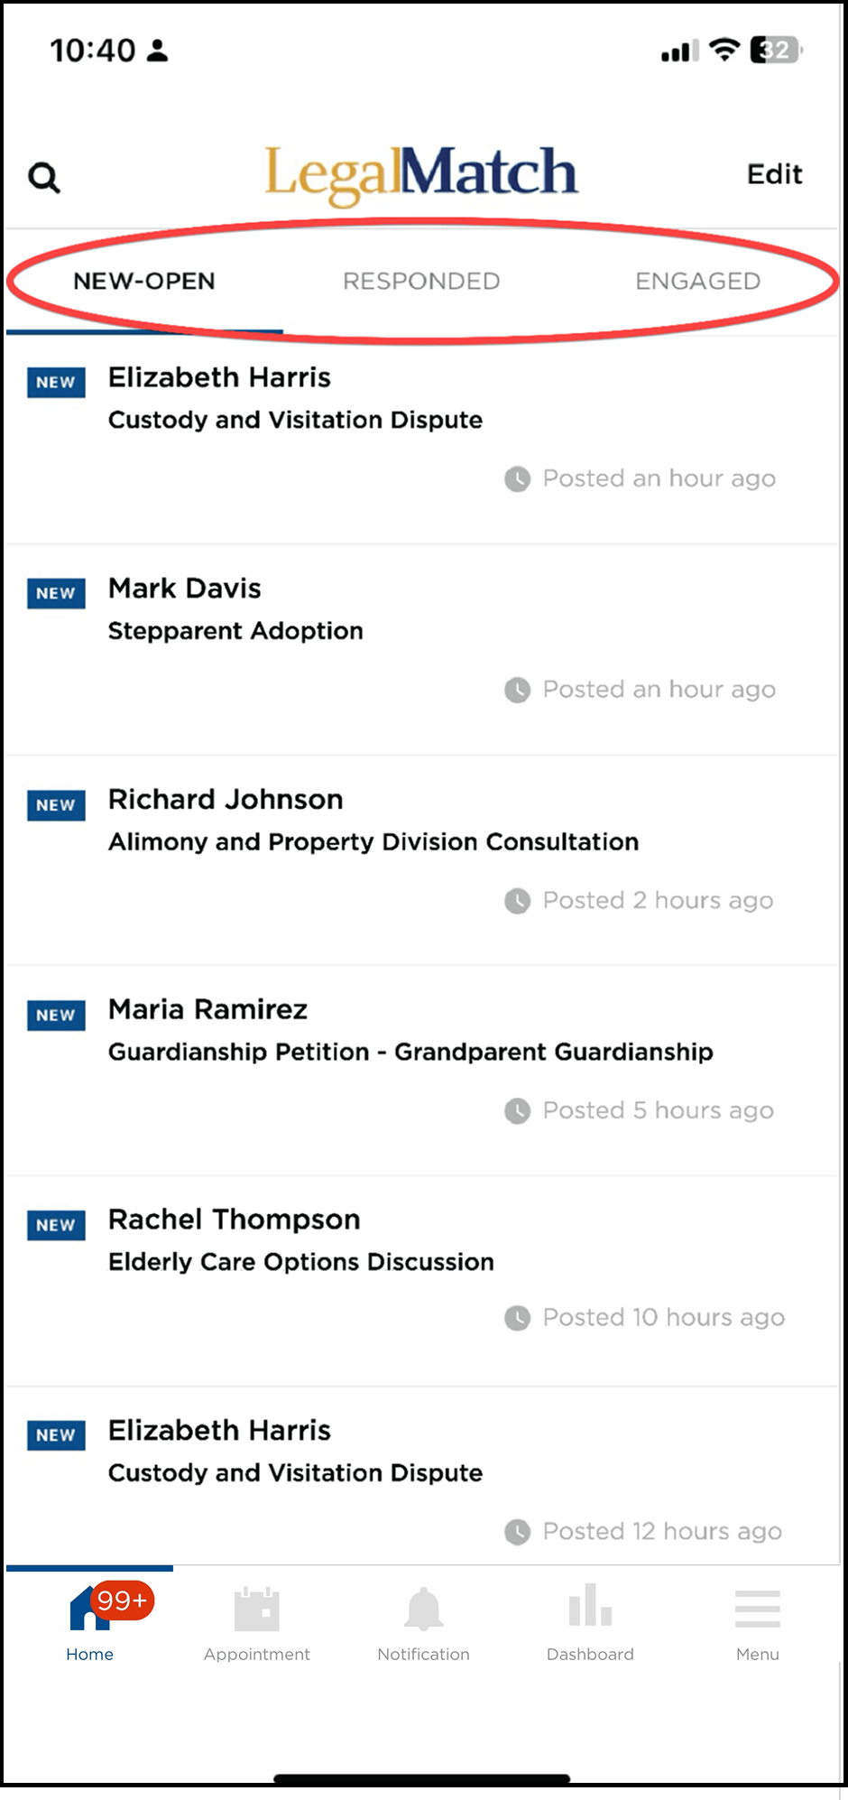Open the Dashboard bar chart icon

pyautogui.click(x=590, y=1608)
